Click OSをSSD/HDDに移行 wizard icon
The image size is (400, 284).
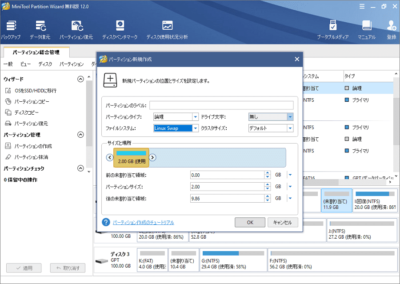[x=8, y=91]
